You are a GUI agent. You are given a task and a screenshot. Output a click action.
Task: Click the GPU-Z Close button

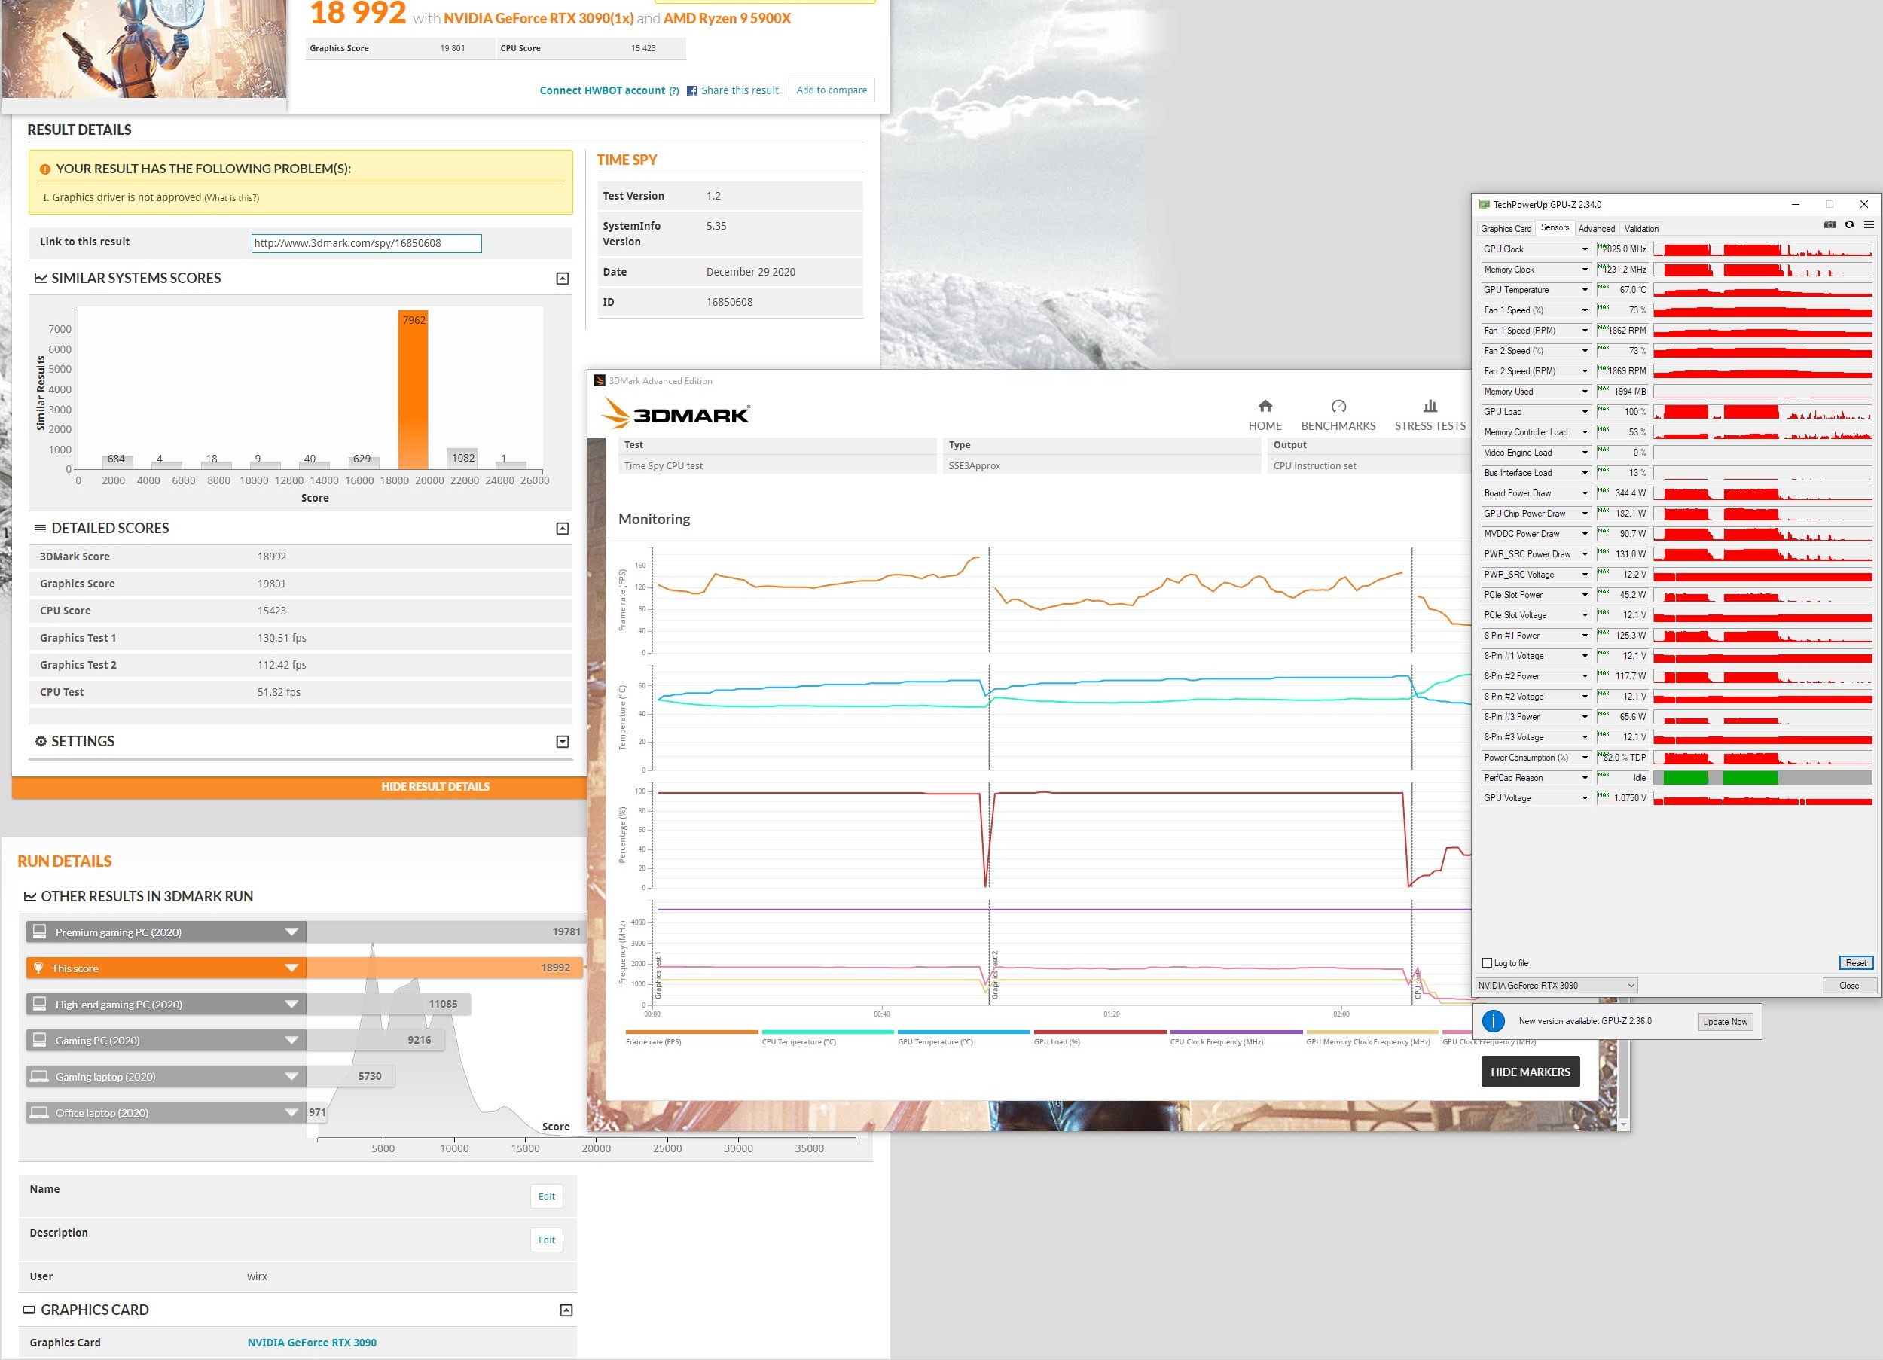tap(1849, 986)
